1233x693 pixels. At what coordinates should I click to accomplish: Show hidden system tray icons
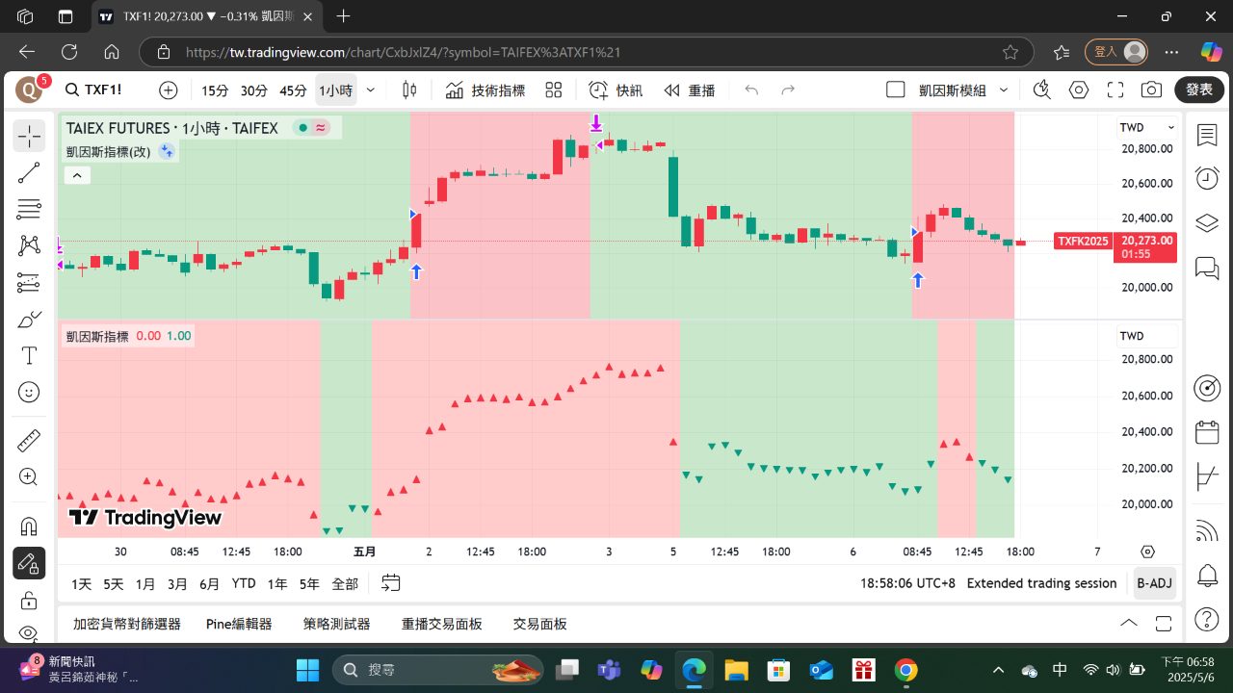pos(998,670)
